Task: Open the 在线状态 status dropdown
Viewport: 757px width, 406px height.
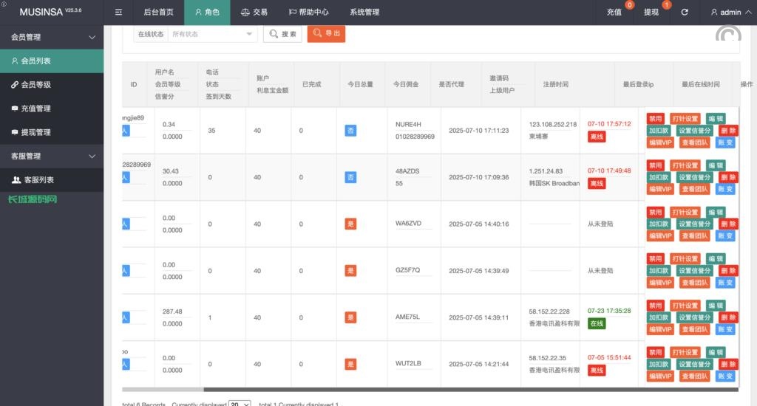Action: coord(213,34)
